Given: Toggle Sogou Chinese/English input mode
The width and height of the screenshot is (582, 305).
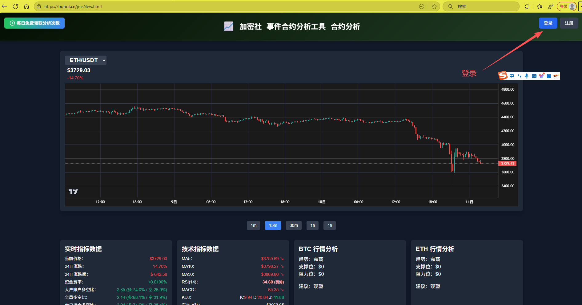Looking at the screenshot, I should 512,76.
